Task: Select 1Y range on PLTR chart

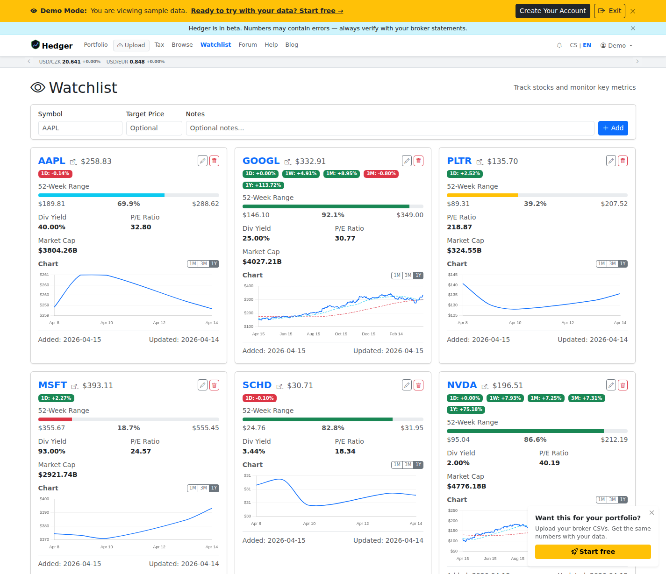Action: [623, 264]
